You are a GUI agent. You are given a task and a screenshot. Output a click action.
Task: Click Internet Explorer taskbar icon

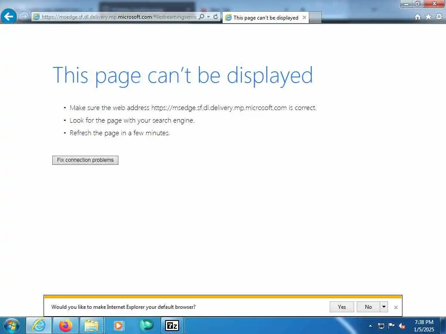tap(39, 325)
